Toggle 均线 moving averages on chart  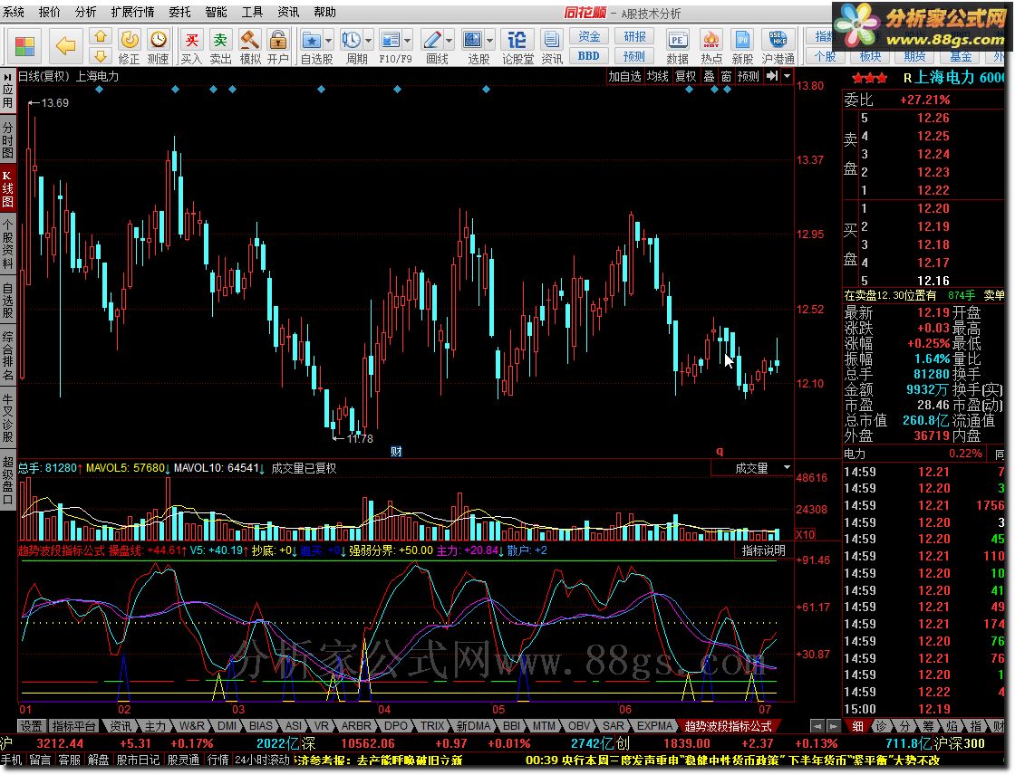658,76
